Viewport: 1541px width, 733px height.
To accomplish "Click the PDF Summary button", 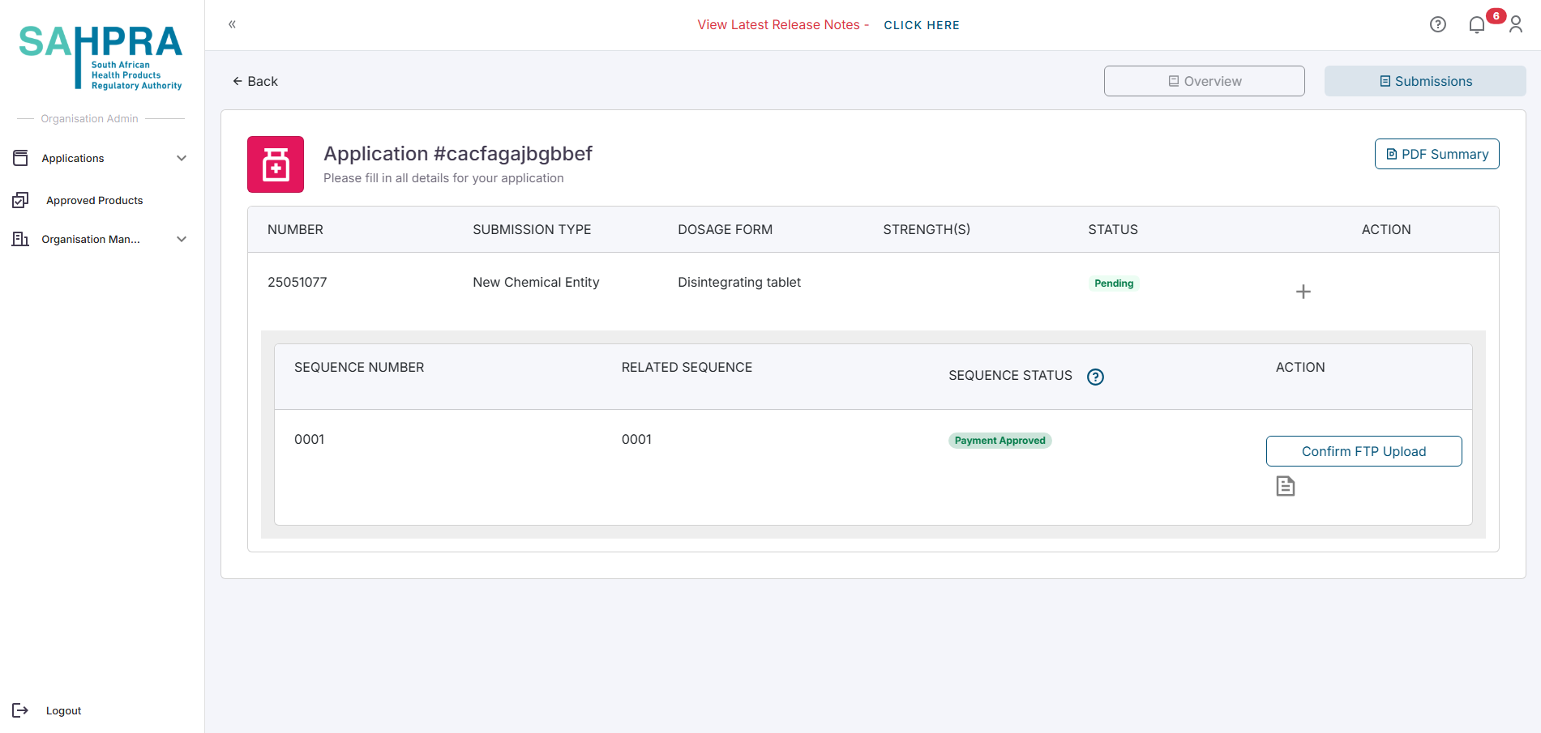I will point(1436,154).
